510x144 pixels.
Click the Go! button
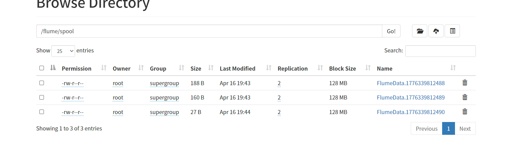(391, 31)
